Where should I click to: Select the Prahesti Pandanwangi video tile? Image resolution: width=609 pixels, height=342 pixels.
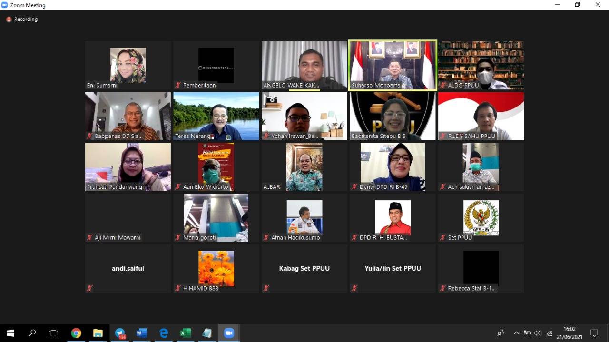tap(128, 167)
